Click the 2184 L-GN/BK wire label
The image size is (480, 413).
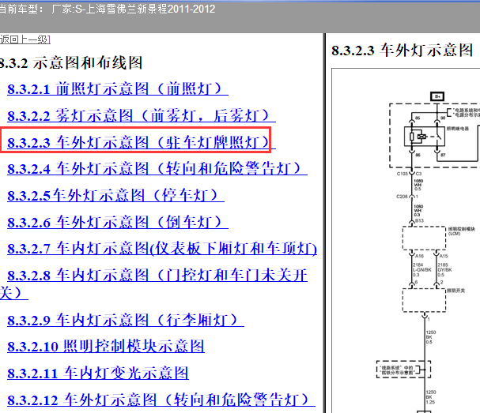[x=421, y=269]
